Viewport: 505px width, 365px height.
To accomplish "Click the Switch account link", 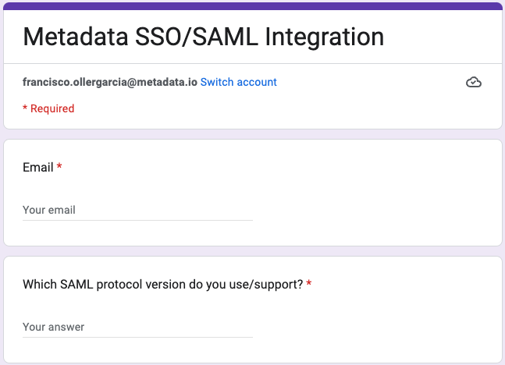I will coord(238,82).
